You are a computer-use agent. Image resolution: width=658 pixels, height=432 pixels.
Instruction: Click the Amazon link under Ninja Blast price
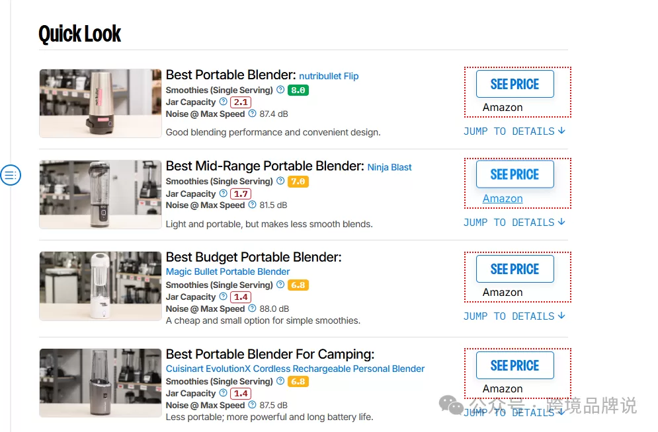click(503, 199)
